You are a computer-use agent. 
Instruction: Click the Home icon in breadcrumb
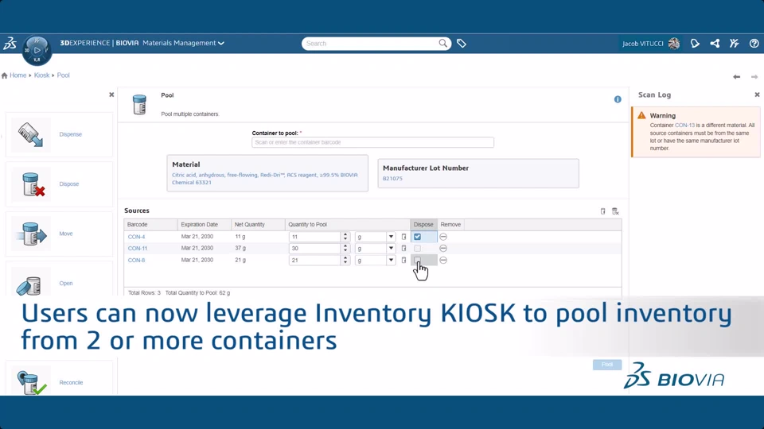click(5, 75)
